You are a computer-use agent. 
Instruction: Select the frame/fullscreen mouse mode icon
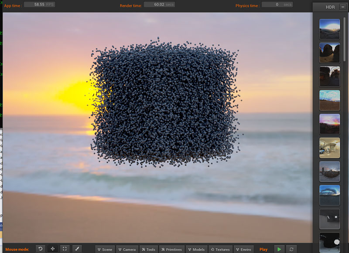[x=65, y=249]
